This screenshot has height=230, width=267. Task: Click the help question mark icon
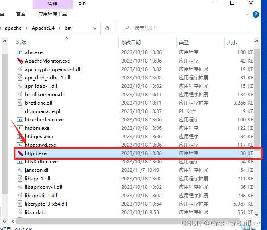[x=255, y=14]
